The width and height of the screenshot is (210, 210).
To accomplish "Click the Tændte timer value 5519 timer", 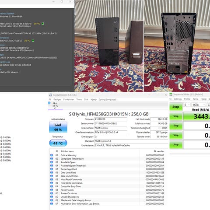I will click(159, 136).
